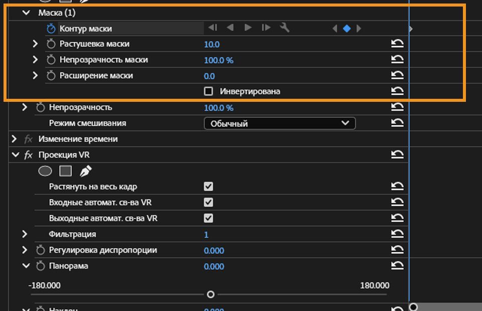Viewport: 482px width, 311px height.
Task: Reset the Фильтрация parameter
Action: [x=397, y=234]
